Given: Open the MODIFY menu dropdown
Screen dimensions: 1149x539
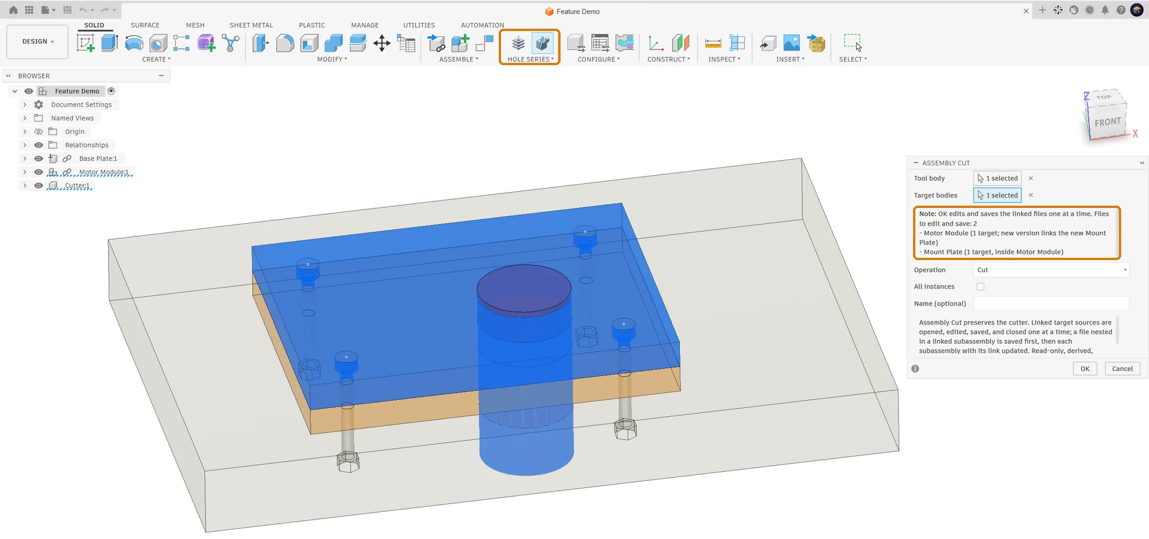Looking at the screenshot, I should (x=332, y=59).
